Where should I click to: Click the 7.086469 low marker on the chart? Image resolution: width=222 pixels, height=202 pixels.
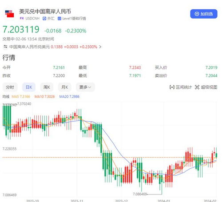(x=140, y=194)
